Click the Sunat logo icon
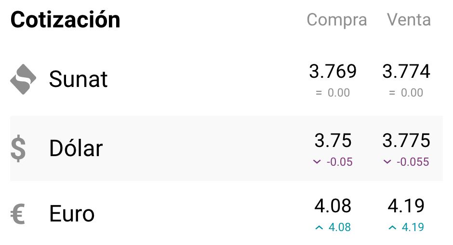Image resolution: width=453 pixels, height=245 pixels. pyautogui.click(x=23, y=79)
